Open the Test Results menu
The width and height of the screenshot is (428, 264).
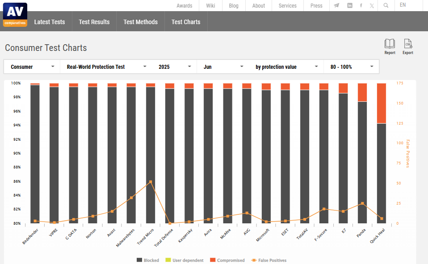94,22
